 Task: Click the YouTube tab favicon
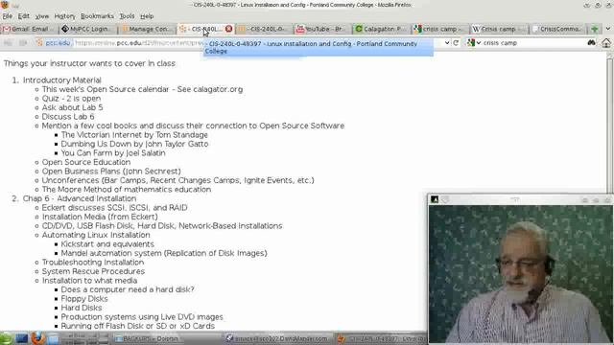click(x=300, y=29)
